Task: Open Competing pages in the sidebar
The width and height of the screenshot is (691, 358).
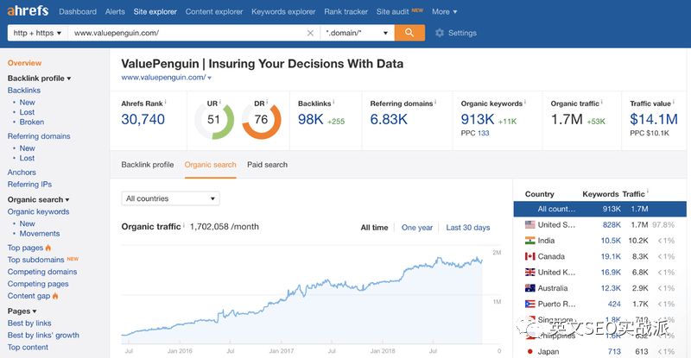Action: [38, 284]
